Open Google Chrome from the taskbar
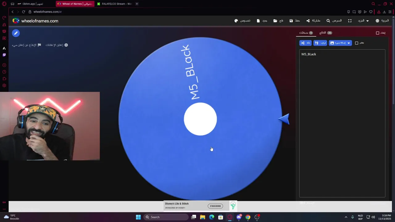Image resolution: width=395 pixels, height=222 pixels. [x=248, y=217]
